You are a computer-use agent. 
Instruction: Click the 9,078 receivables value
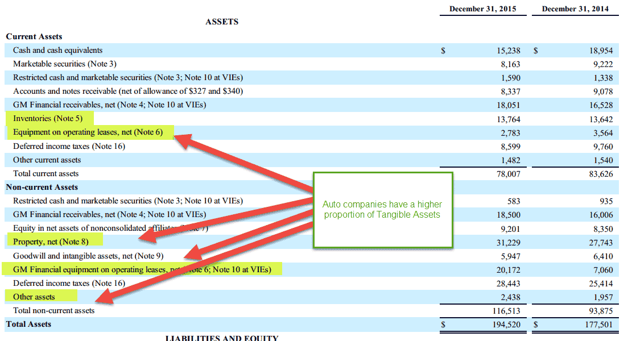pyautogui.click(x=603, y=92)
